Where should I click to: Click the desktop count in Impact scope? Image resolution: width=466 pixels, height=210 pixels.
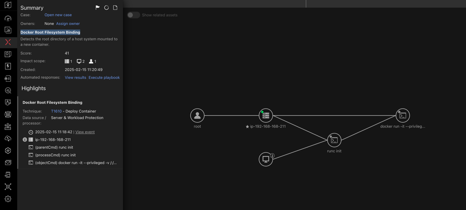click(81, 61)
